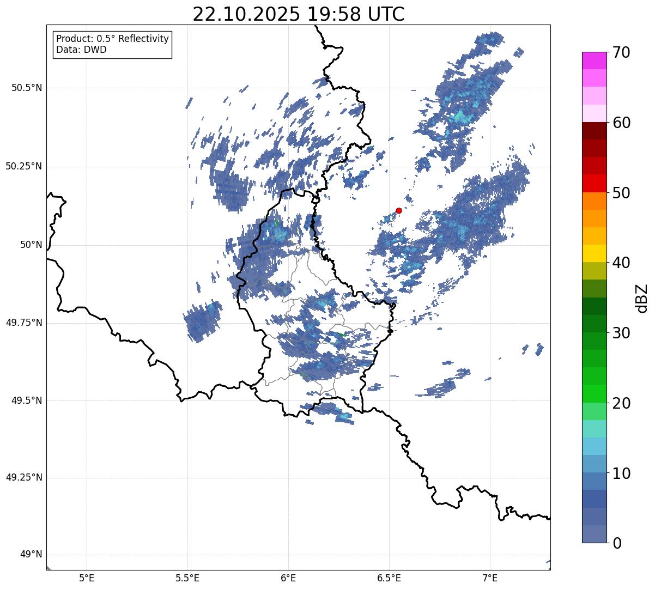This screenshot has height=589, width=655.
Task: Pick the grey-blue swatch at colorbar bottom
Action: pyautogui.click(x=595, y=534)
